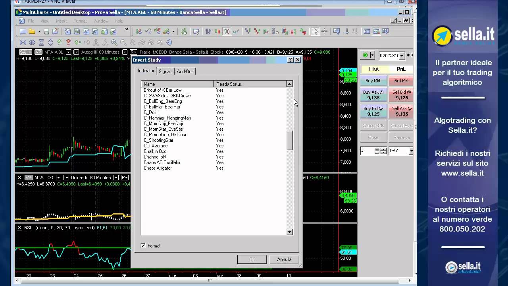This screenshot has width=508, height=286.
Task: Click the horizontal scrollbar at window bottom
Action: click(x=210, y=280)
